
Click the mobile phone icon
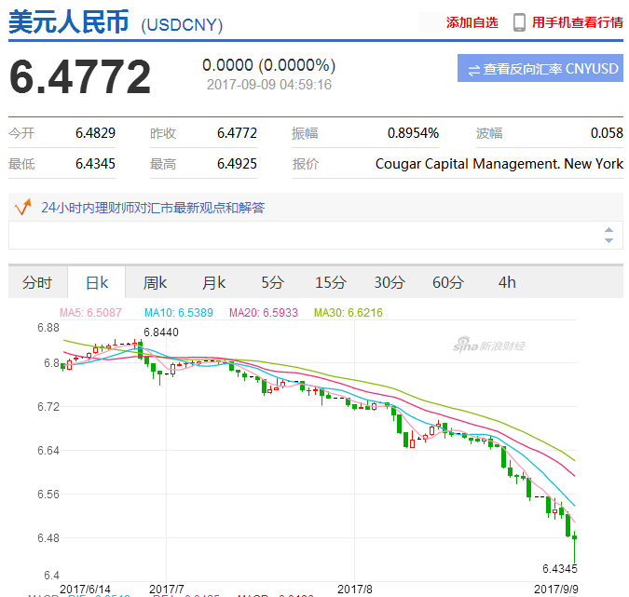(x=519, y=22)
